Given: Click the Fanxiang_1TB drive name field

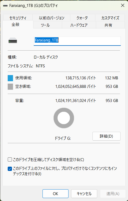Looking at the screenshot, I should point(77,41).
